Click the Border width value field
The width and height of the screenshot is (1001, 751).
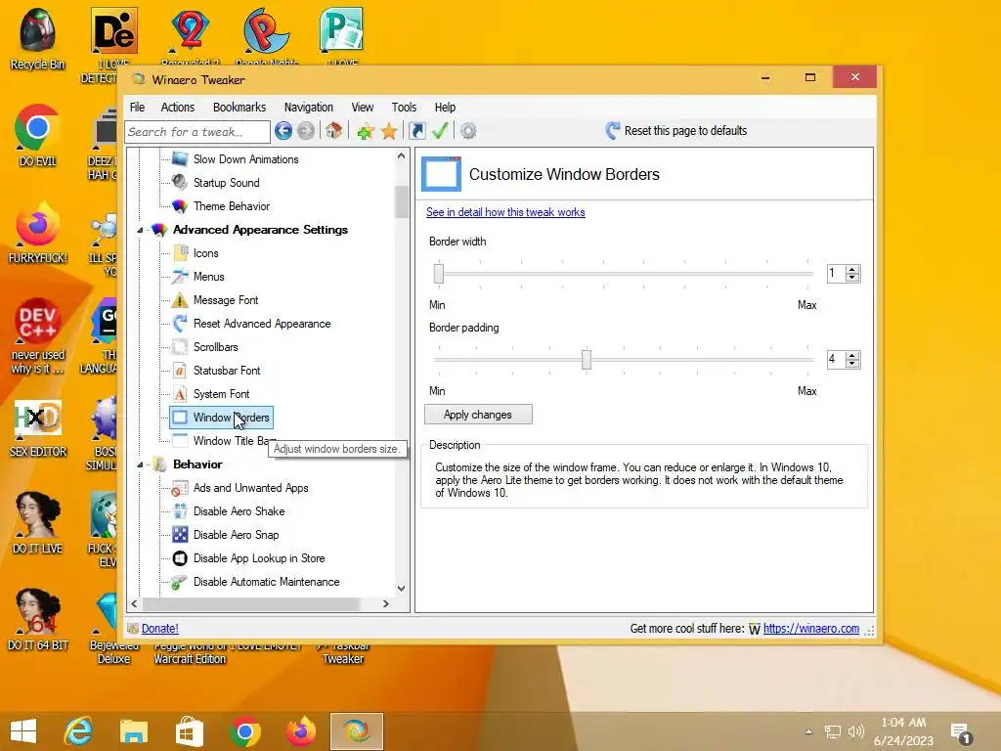coord(836,274)
